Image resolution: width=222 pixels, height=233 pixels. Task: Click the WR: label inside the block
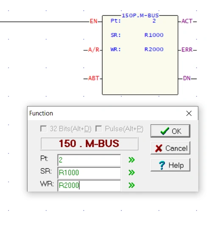[116, 49]
